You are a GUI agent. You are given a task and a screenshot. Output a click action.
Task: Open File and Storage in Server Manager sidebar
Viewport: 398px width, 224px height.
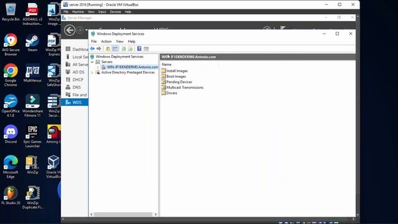(75, 95)
